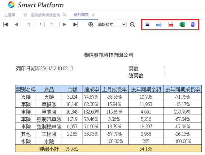Export report to Excel
This screenshot has height=155, width=205.
[x=182, y=25]
